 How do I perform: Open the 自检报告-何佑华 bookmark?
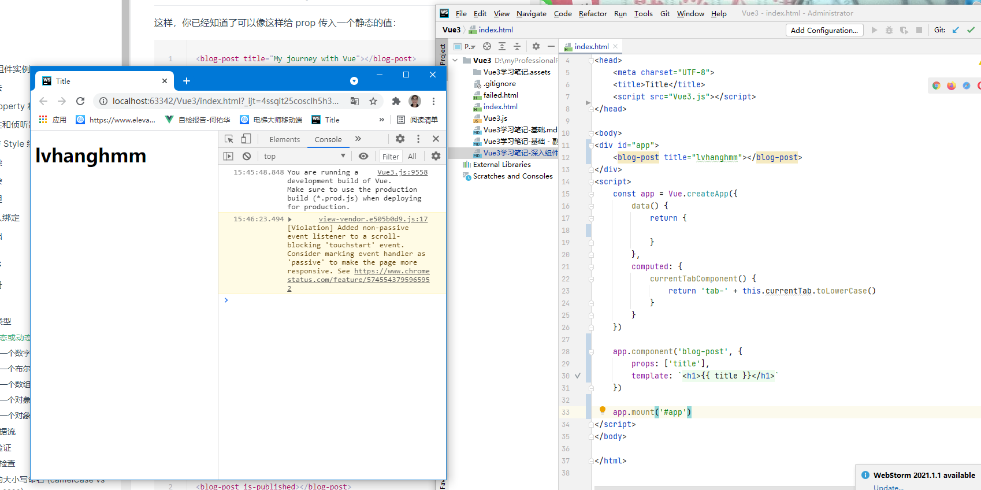(x=198, y=120)
